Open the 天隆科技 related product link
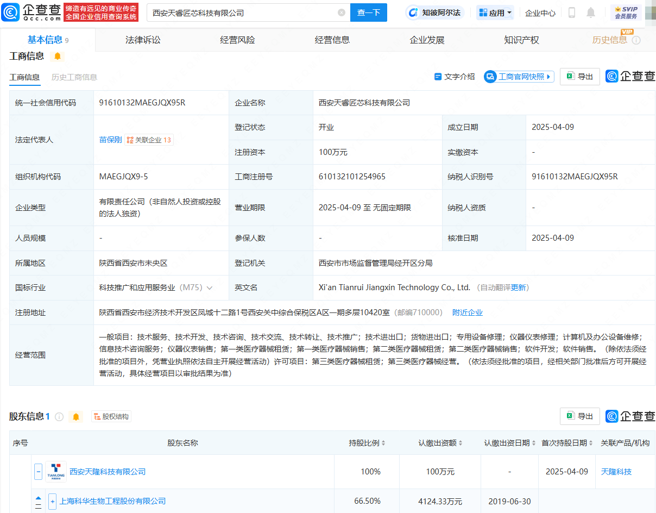The height and width of the screenshot is (513, 656). pos(616,472)
